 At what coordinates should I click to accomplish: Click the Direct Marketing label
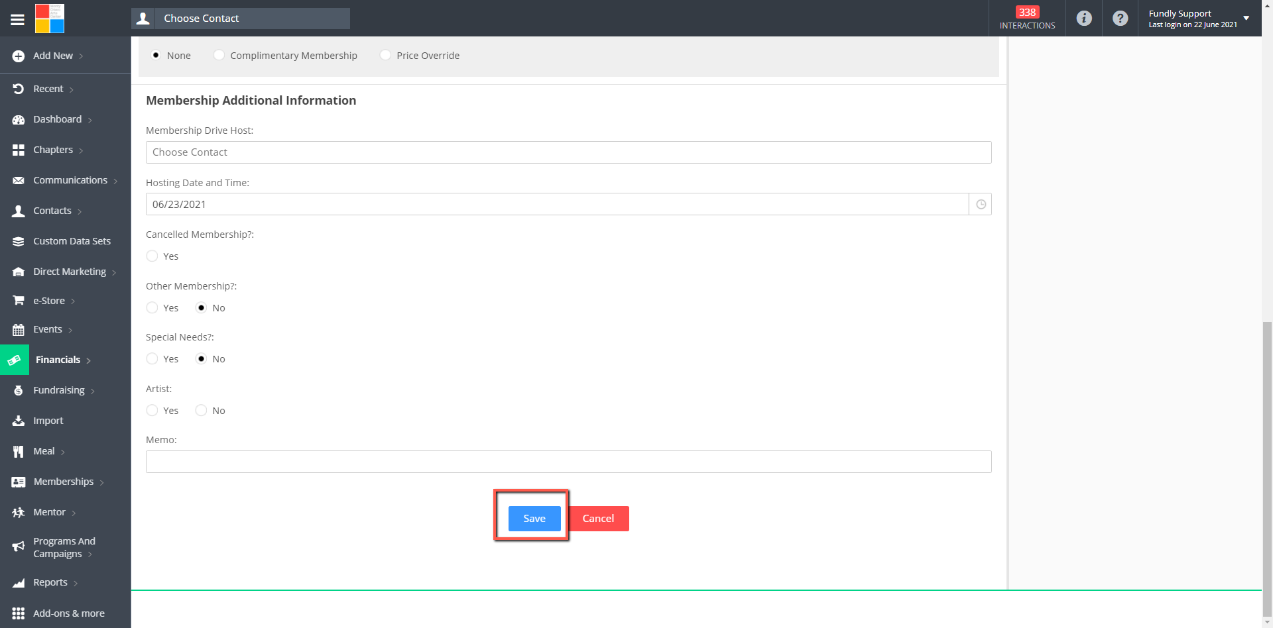tap(70, 272)
